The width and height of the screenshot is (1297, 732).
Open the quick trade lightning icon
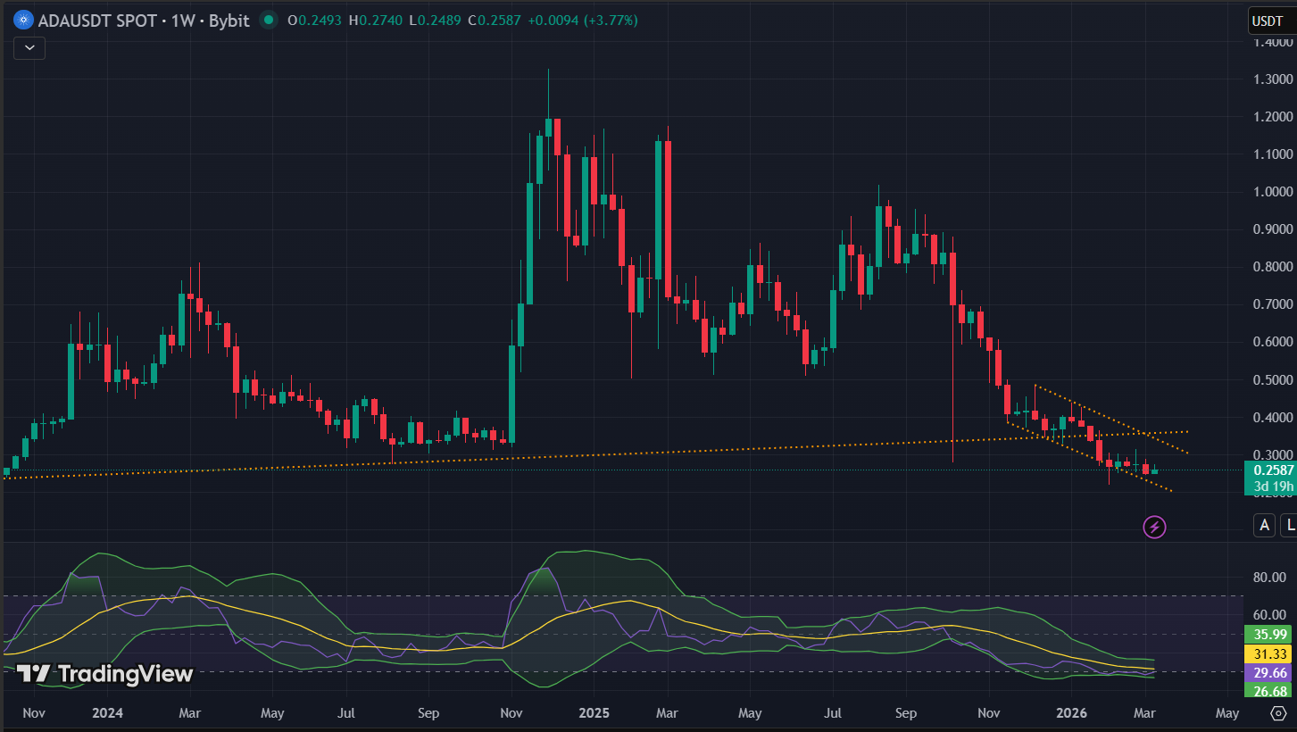[x=1153, y=527]
